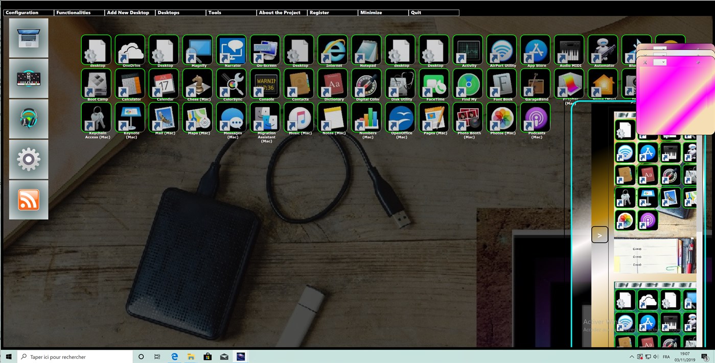Viewport: 715px width, 363px height.
Task: Open the Keychain Access (Mac) icon
Action: (x=97, y=117)
